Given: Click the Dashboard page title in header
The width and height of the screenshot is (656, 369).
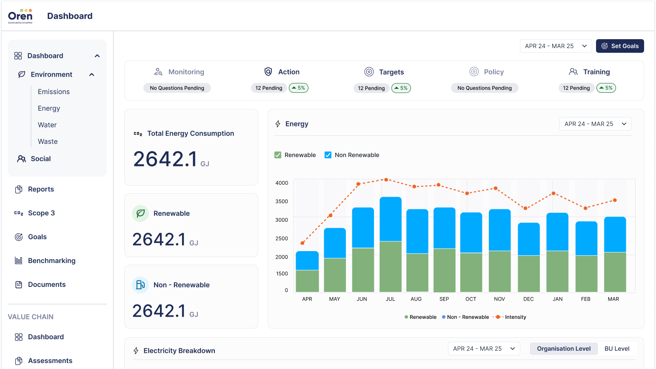Looking at the screenshot, I should point(70,16).
